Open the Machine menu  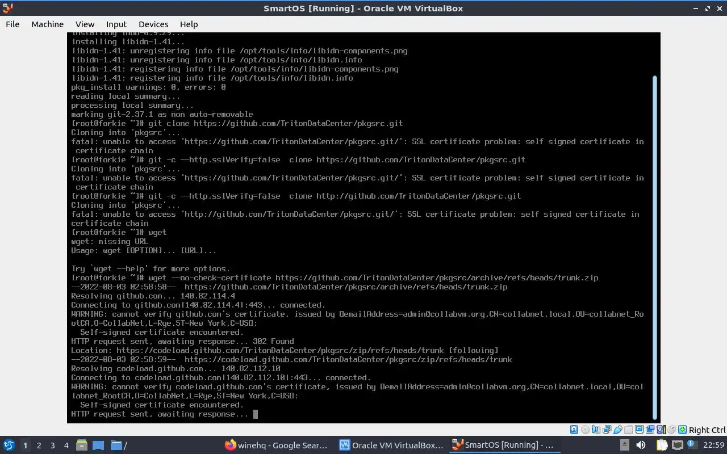(x=47, y=24)
